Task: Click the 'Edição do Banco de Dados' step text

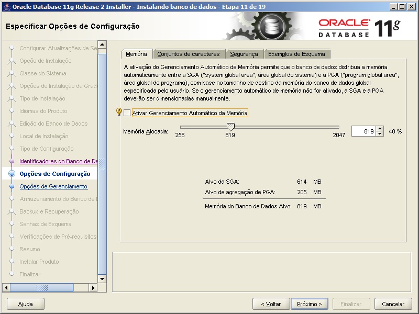Action: (53, 124)
